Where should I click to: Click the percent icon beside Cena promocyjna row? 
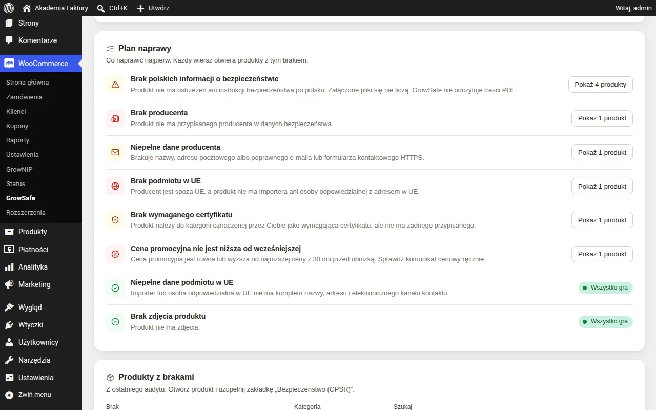(x=115, y=254)
